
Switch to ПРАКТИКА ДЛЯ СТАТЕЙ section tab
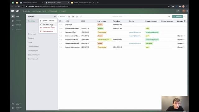click(39, 11)
